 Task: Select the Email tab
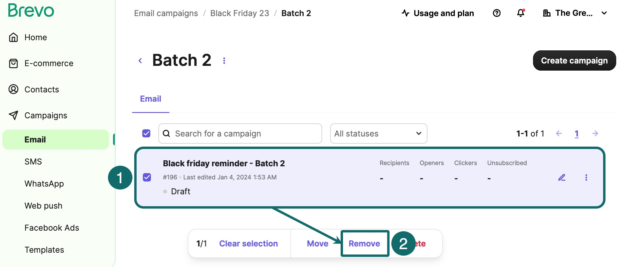tap(151, 99)
